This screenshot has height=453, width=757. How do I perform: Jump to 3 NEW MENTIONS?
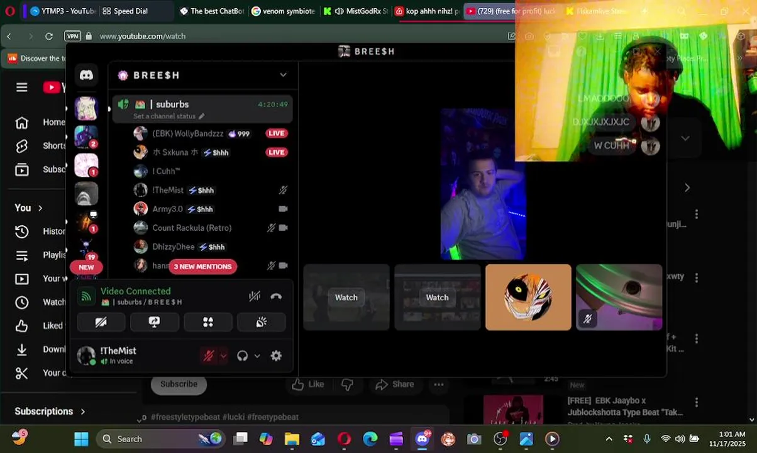coord(202,267)
